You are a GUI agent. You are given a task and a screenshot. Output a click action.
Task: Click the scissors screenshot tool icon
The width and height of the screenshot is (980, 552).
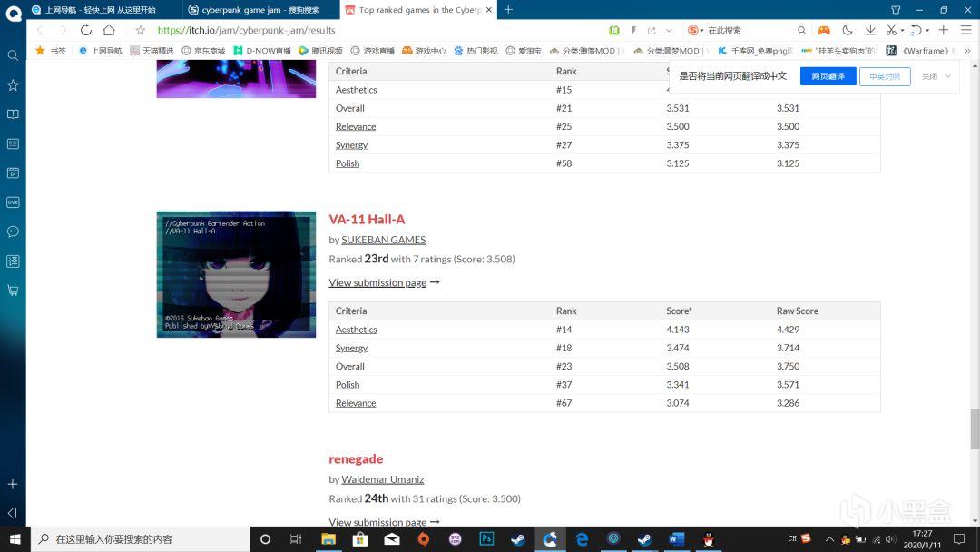(891, 30)
